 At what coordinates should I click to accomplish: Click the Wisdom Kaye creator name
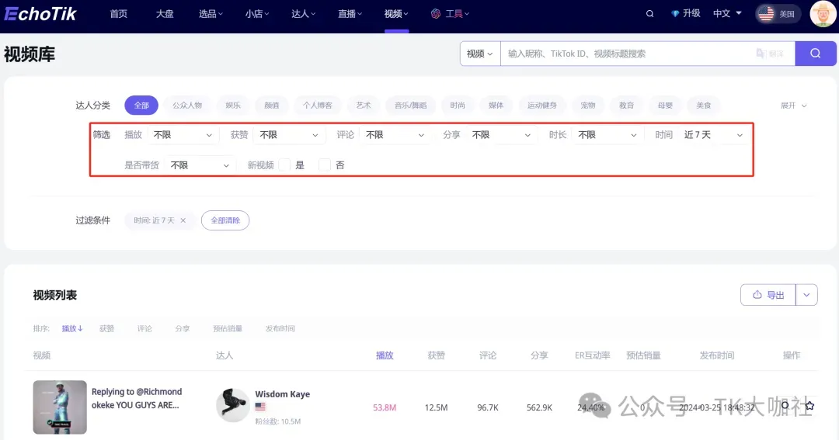[283, 394]
